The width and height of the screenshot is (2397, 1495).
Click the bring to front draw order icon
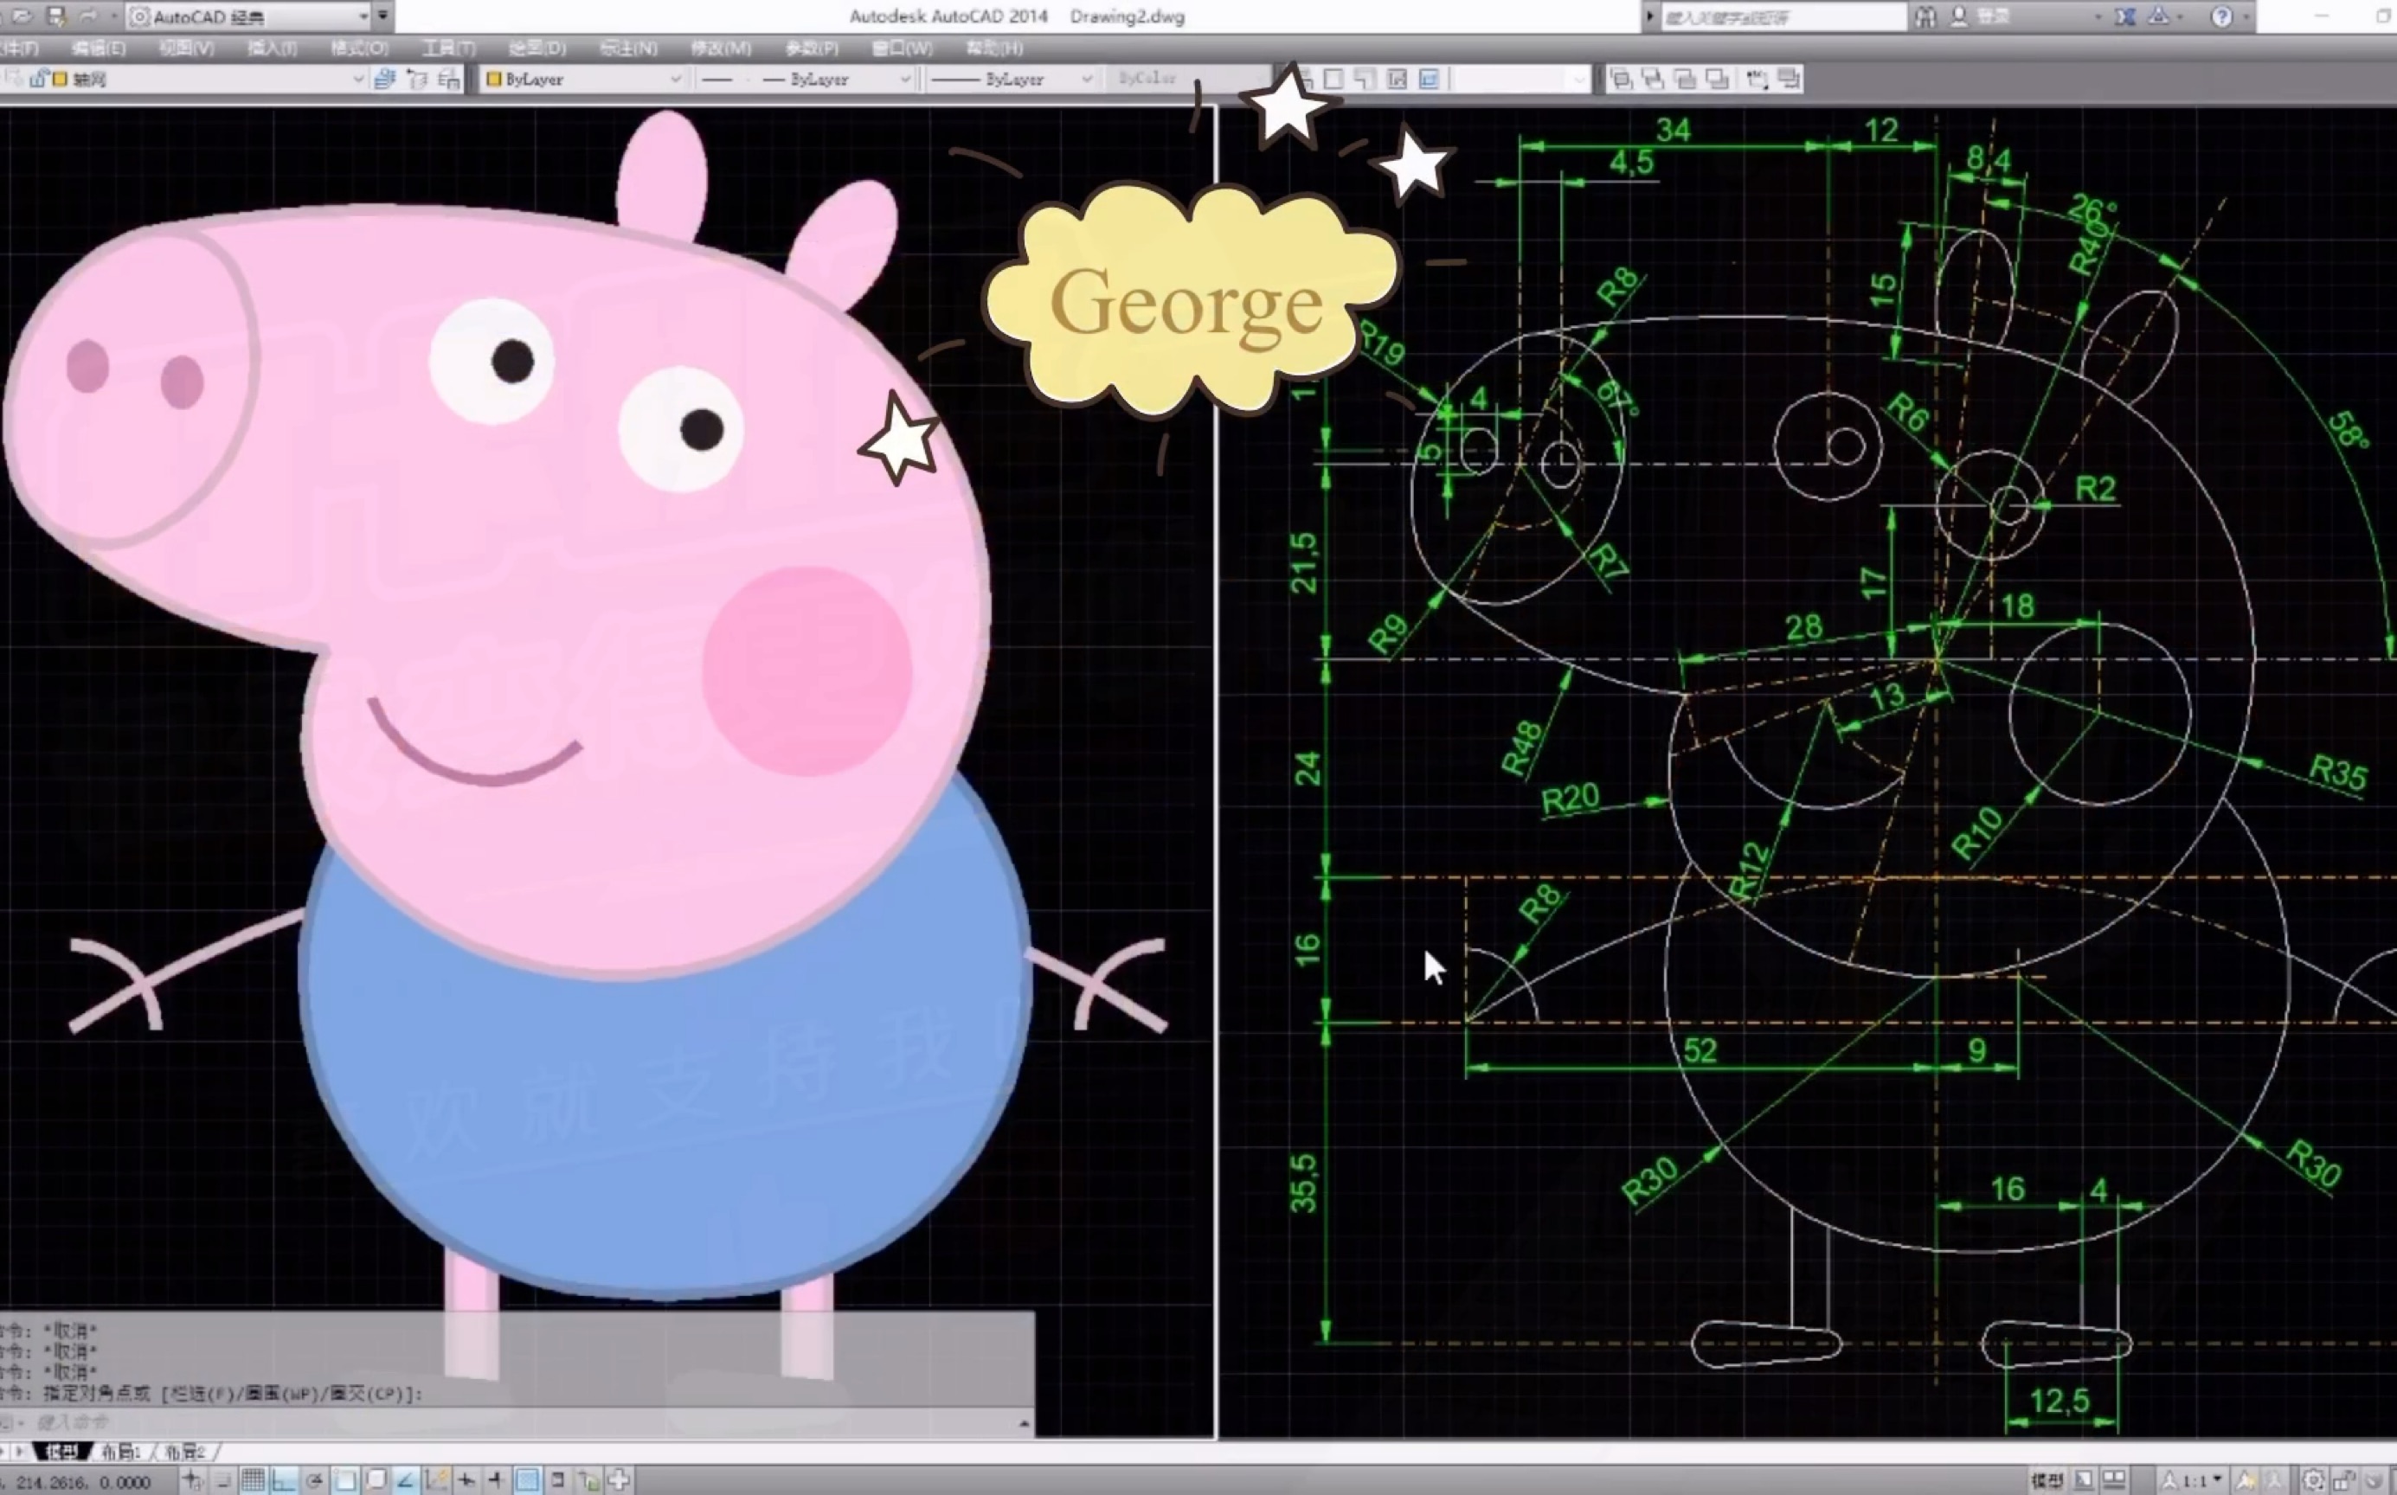[x=1621, y=79]
